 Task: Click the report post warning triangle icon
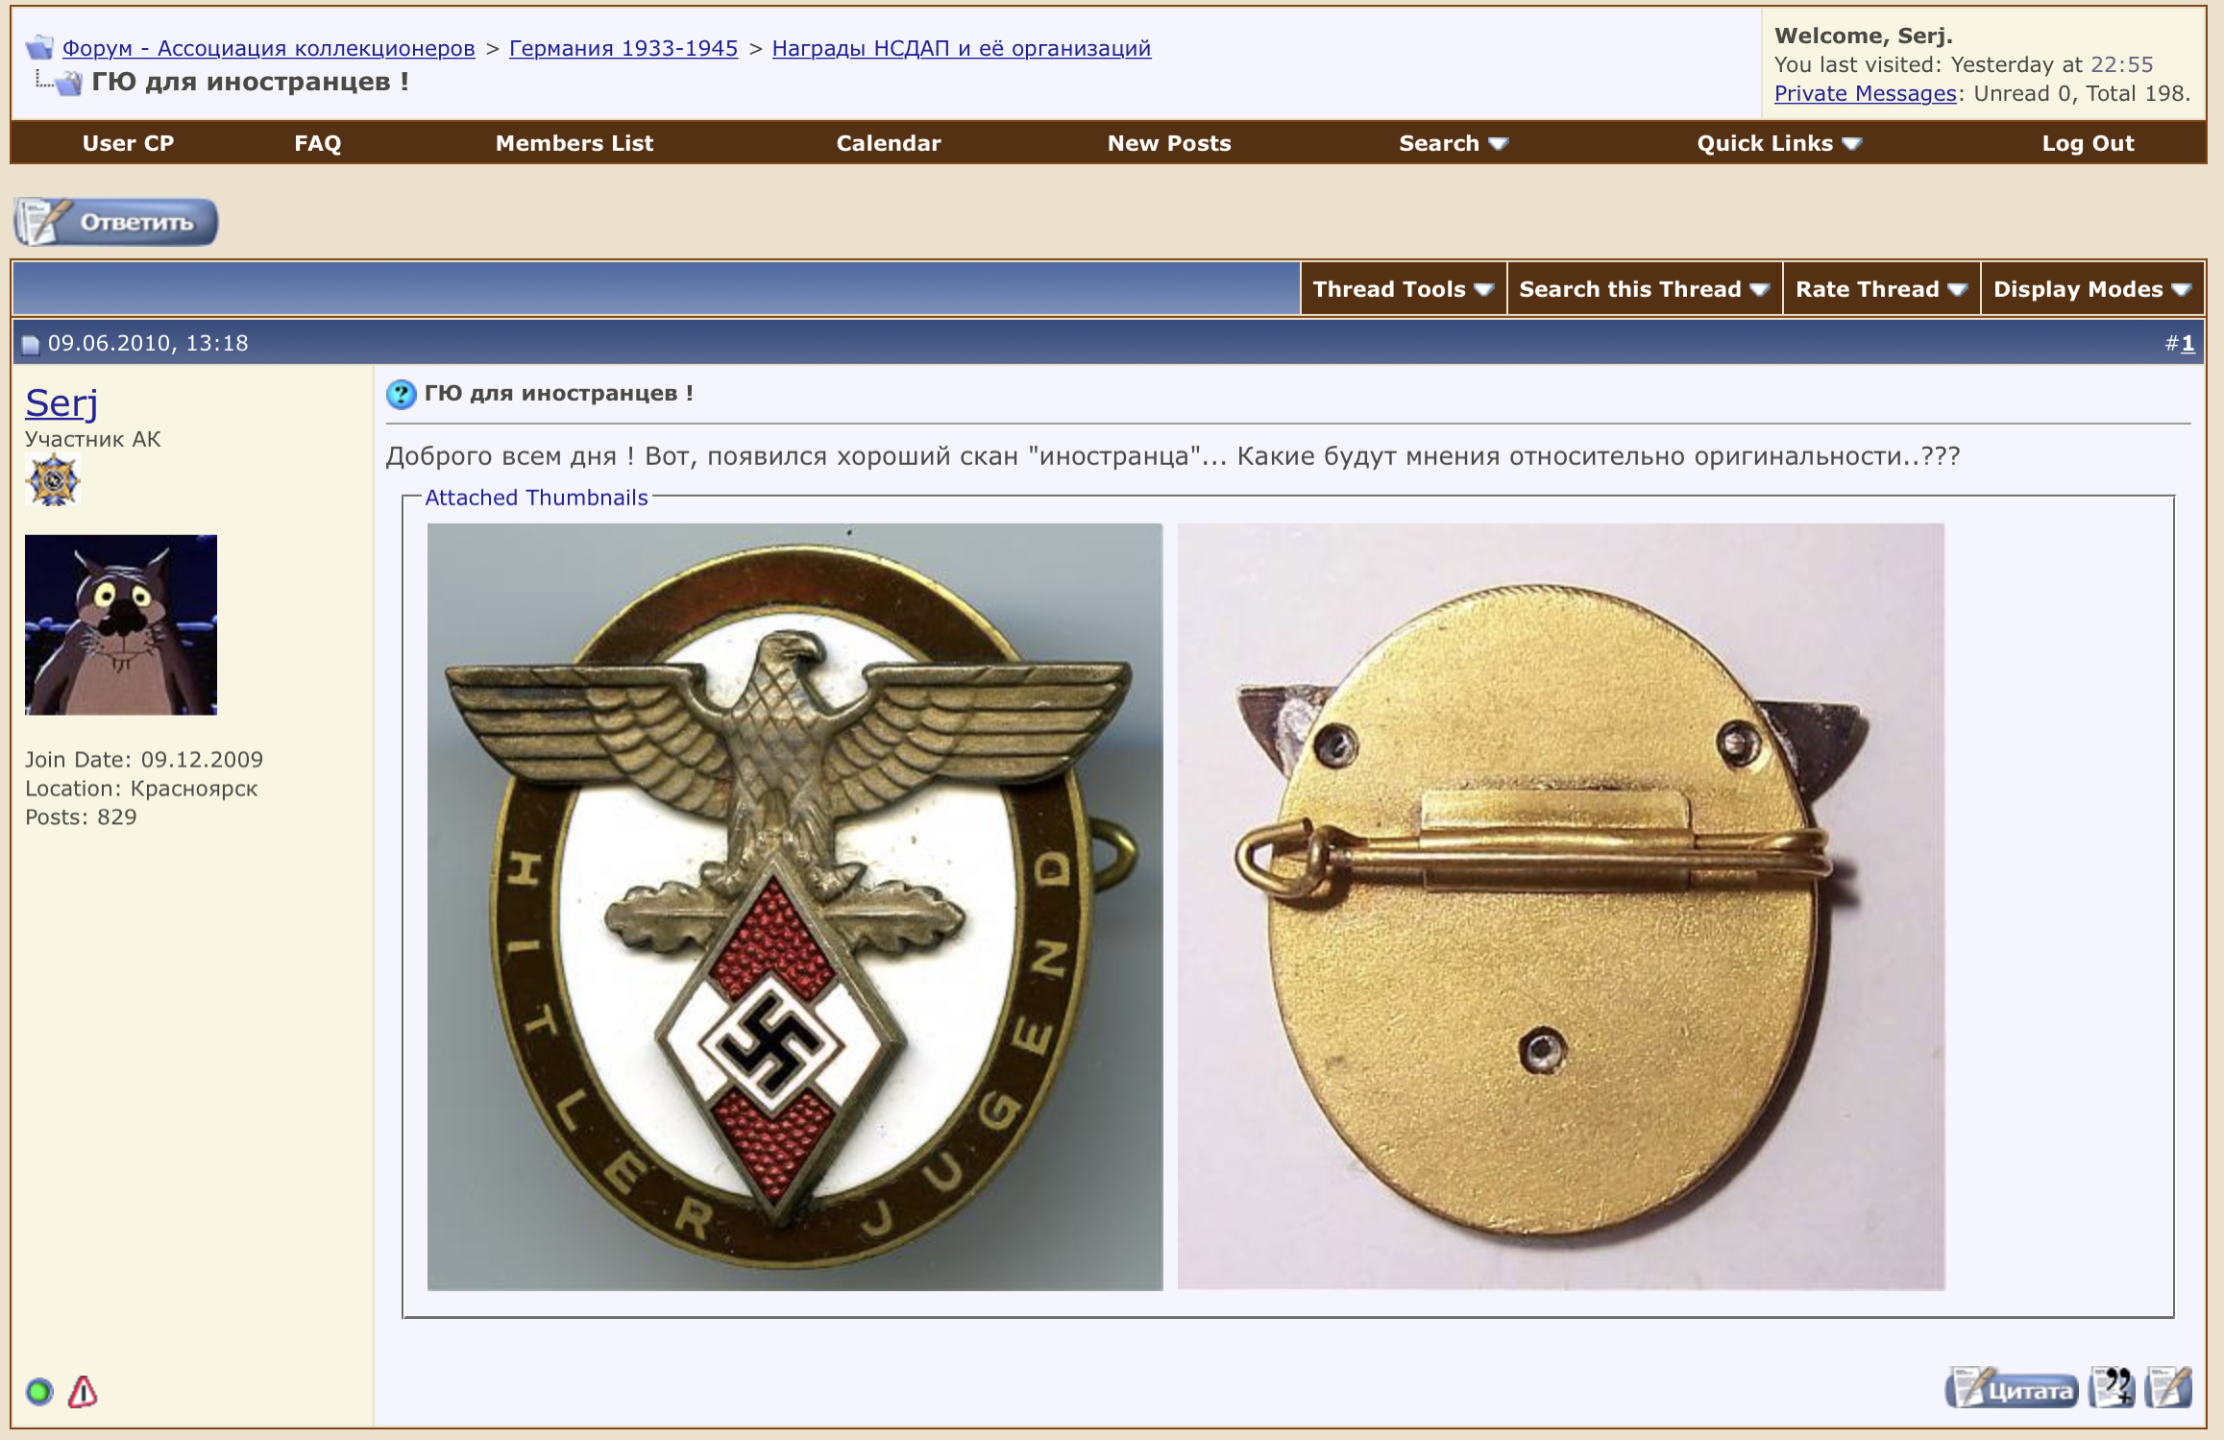point(83,1391)
